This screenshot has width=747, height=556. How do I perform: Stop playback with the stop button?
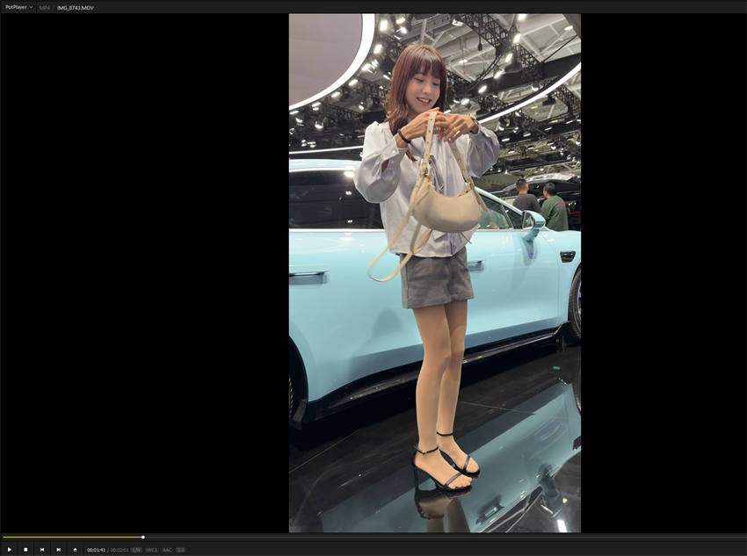25,549
